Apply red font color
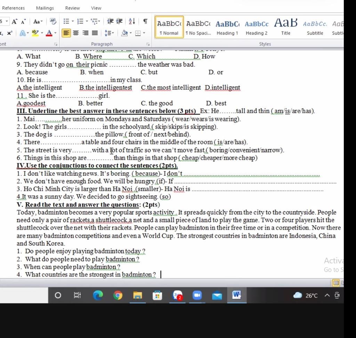 click(49, 33)
